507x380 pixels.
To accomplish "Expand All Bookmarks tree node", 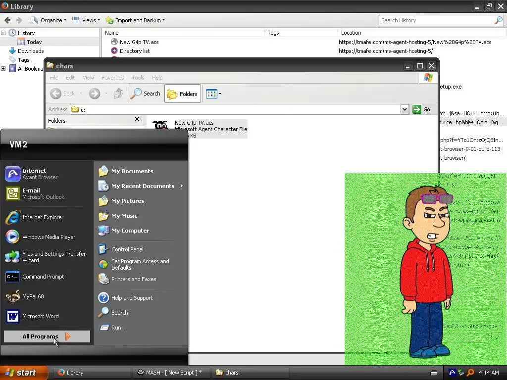I will 3,68.
